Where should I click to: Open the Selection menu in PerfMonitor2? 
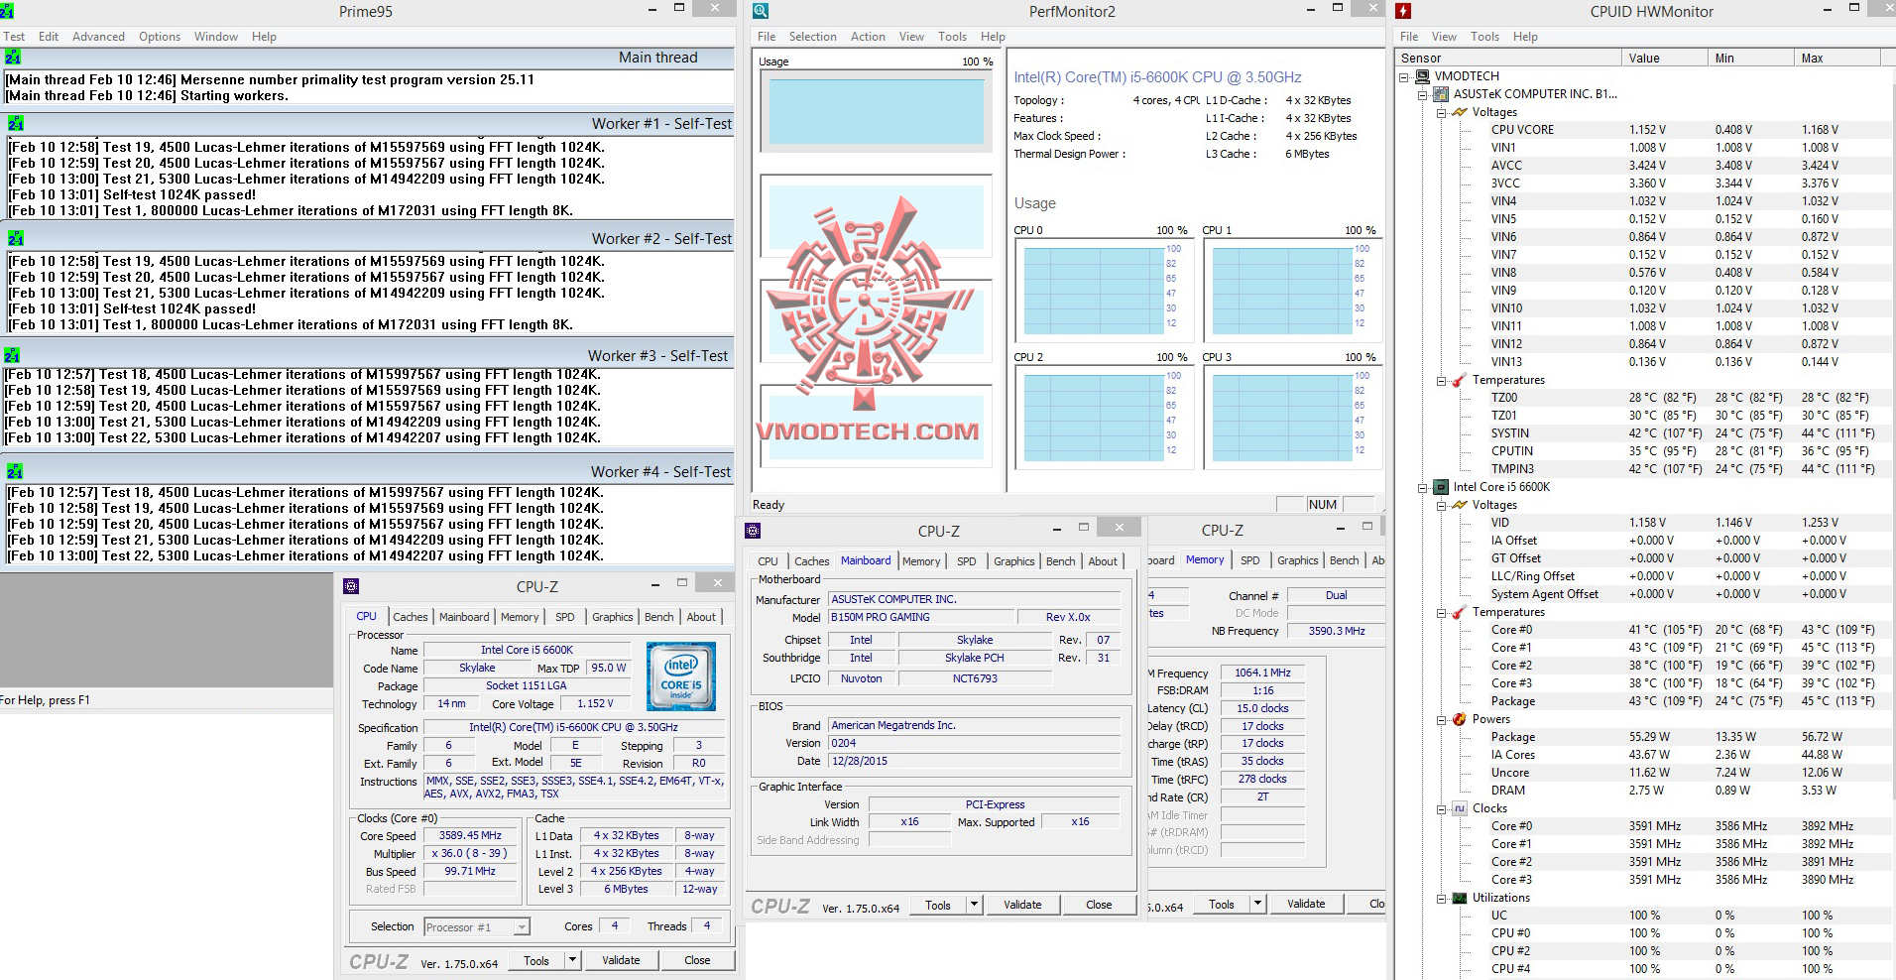813,37
